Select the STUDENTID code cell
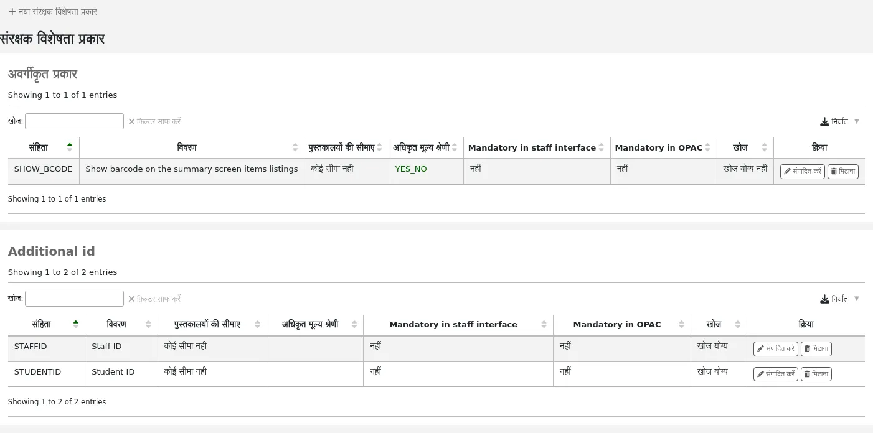 point(47,374)
